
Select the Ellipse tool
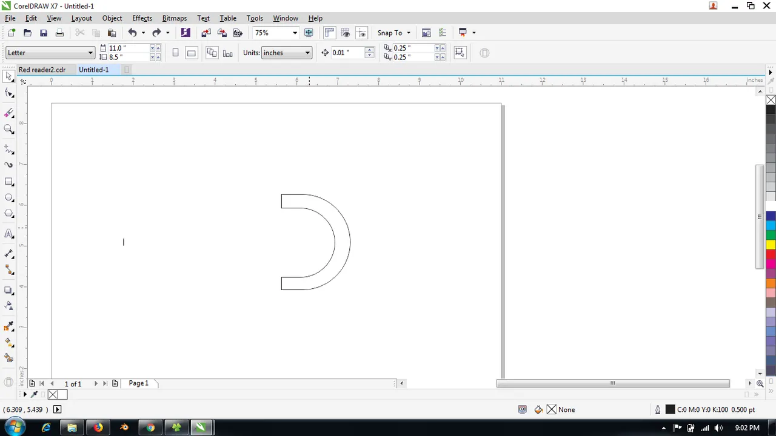point(8,197)
